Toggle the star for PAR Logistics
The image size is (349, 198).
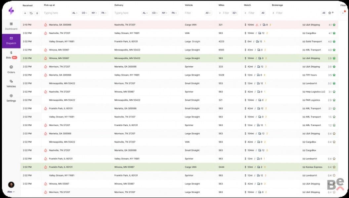tap(334, 100)
